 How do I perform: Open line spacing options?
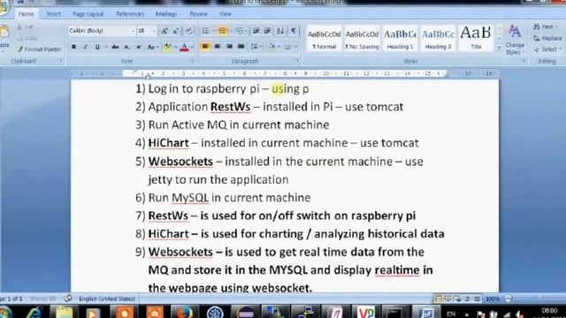256,47
